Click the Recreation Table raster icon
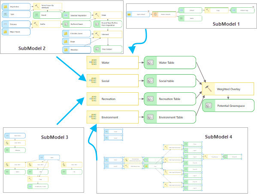This screenshot has height=194, width=257. click(150, 99)
